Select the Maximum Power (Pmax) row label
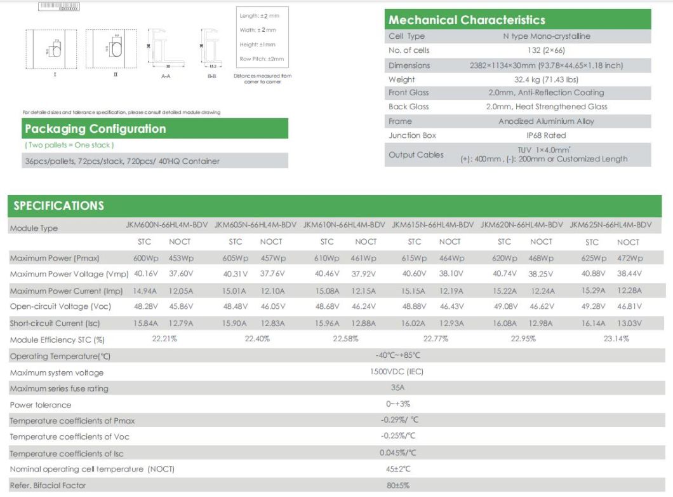 pyautogui.click(x=55, y=258)
